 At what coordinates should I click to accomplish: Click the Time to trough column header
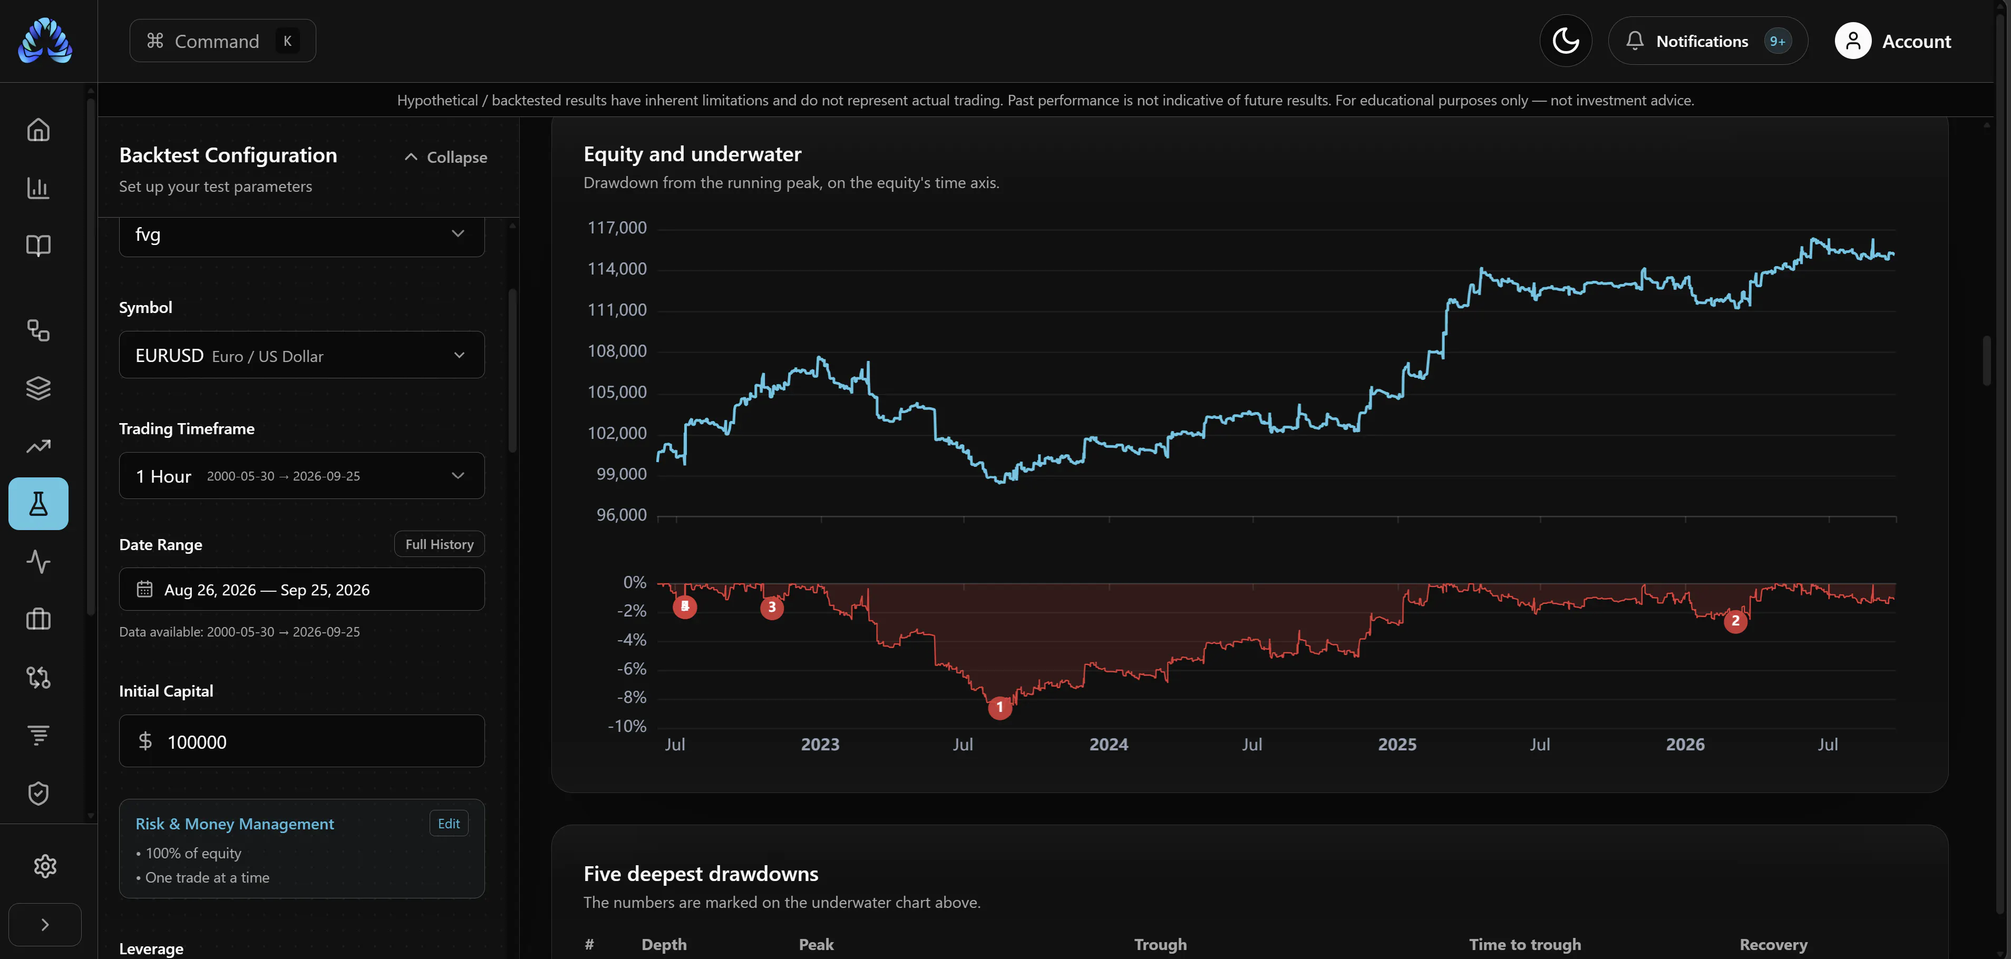click(x=1524, y=945)
